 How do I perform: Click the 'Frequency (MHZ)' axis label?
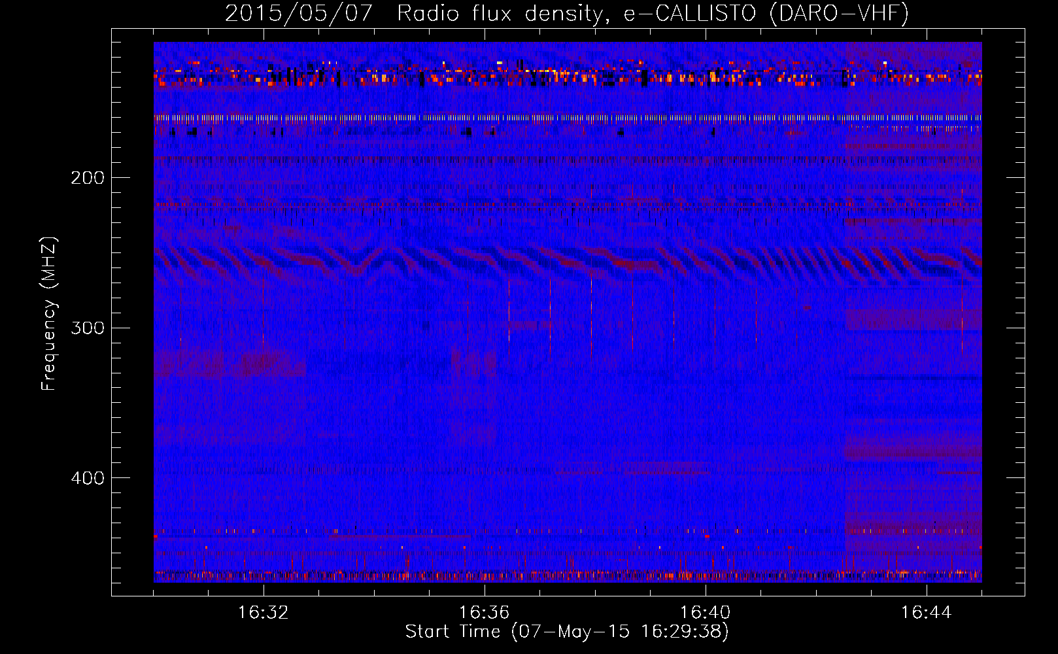pyautogui.click(x=50, y=313)
